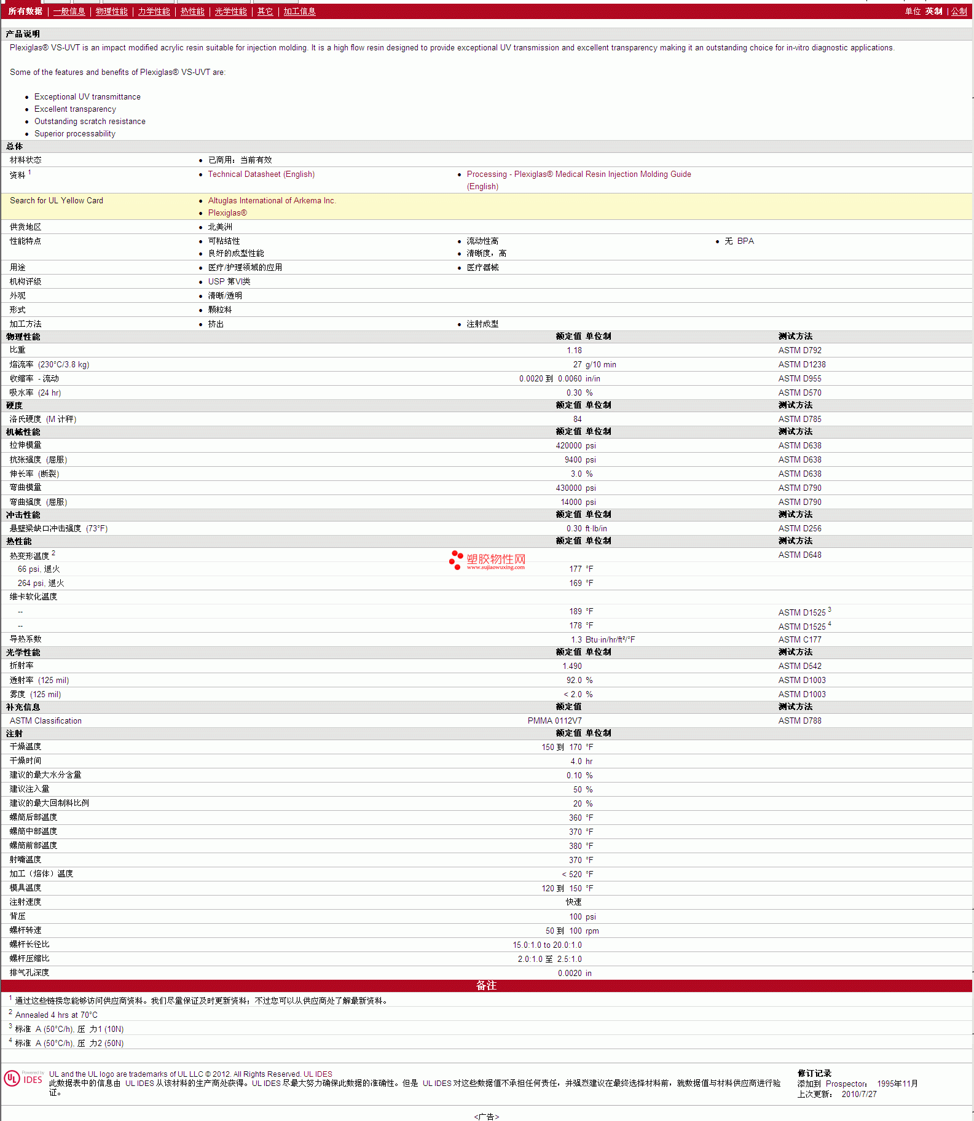This screenshot has width=974, height=1121.
Task: Open the Plexiglas® Yellow Card link
Action: pyautogui.click(x=227, y=213)
